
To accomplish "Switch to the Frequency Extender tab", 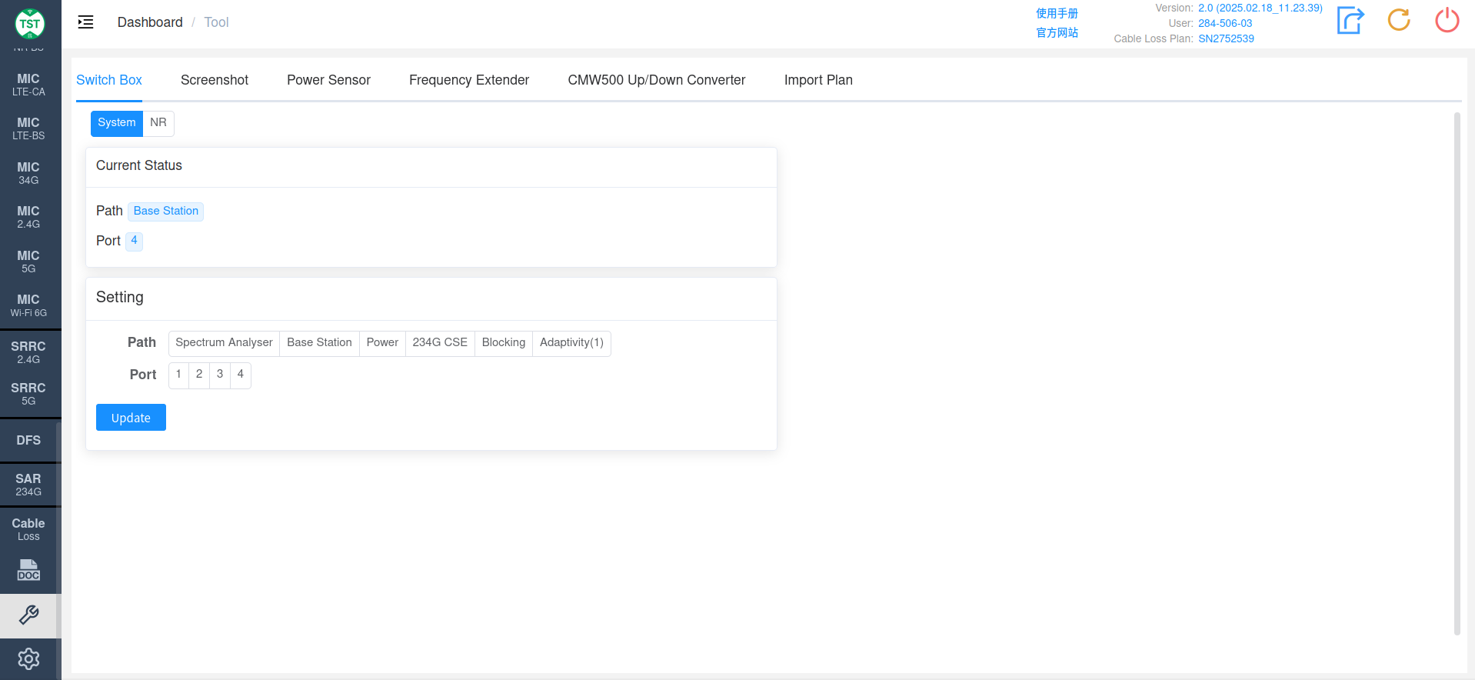I will 469,80.
